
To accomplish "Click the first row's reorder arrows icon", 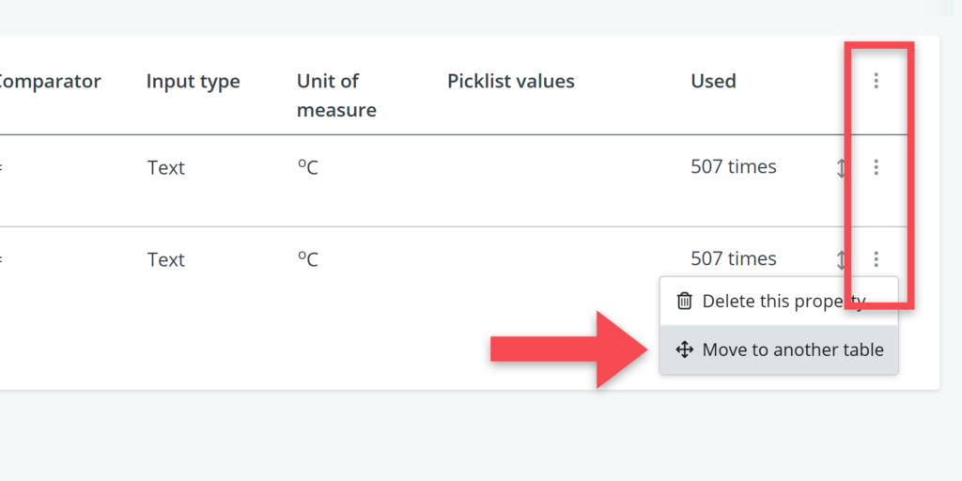I will coord(842,168).
